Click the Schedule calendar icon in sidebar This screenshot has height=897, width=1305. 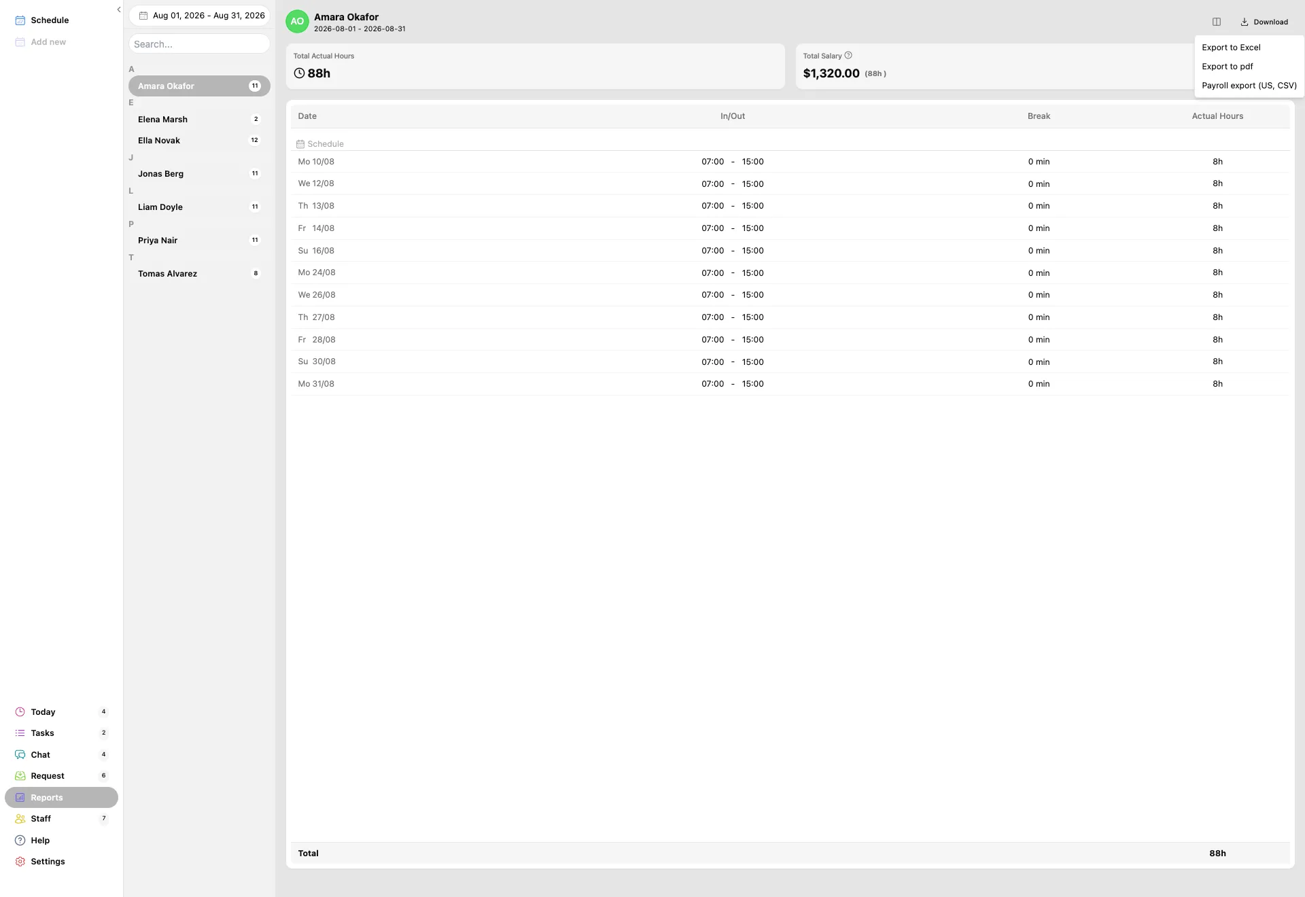pos(20,20)
